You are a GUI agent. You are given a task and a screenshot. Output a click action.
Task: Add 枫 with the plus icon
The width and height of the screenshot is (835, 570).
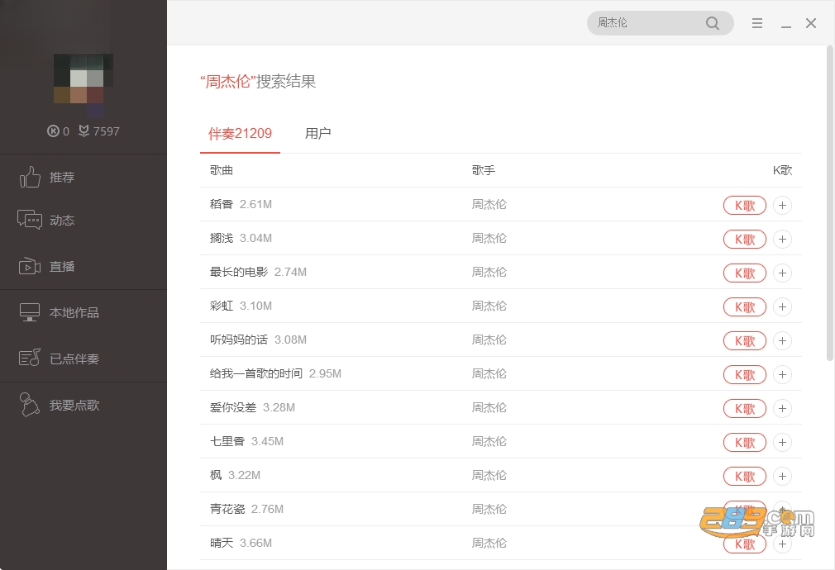(x=782, y=477)
